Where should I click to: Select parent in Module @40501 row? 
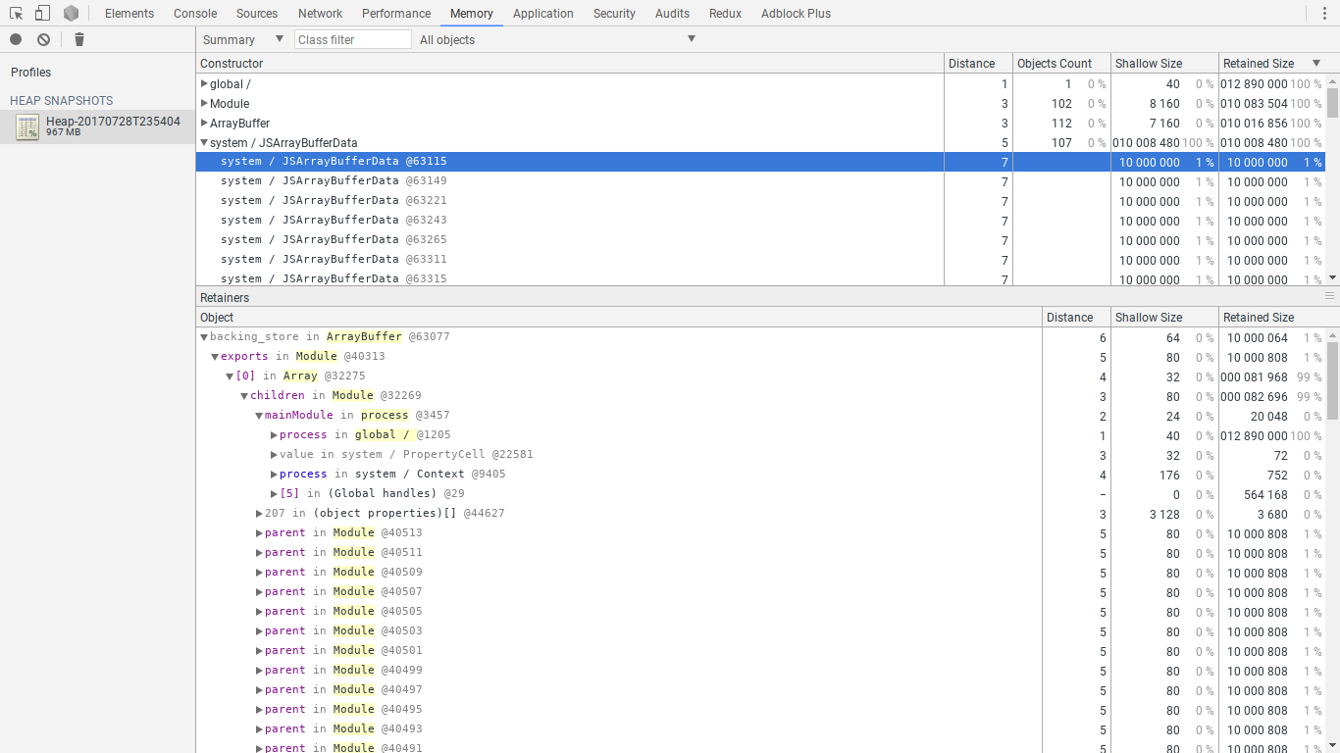click(760, 650)
